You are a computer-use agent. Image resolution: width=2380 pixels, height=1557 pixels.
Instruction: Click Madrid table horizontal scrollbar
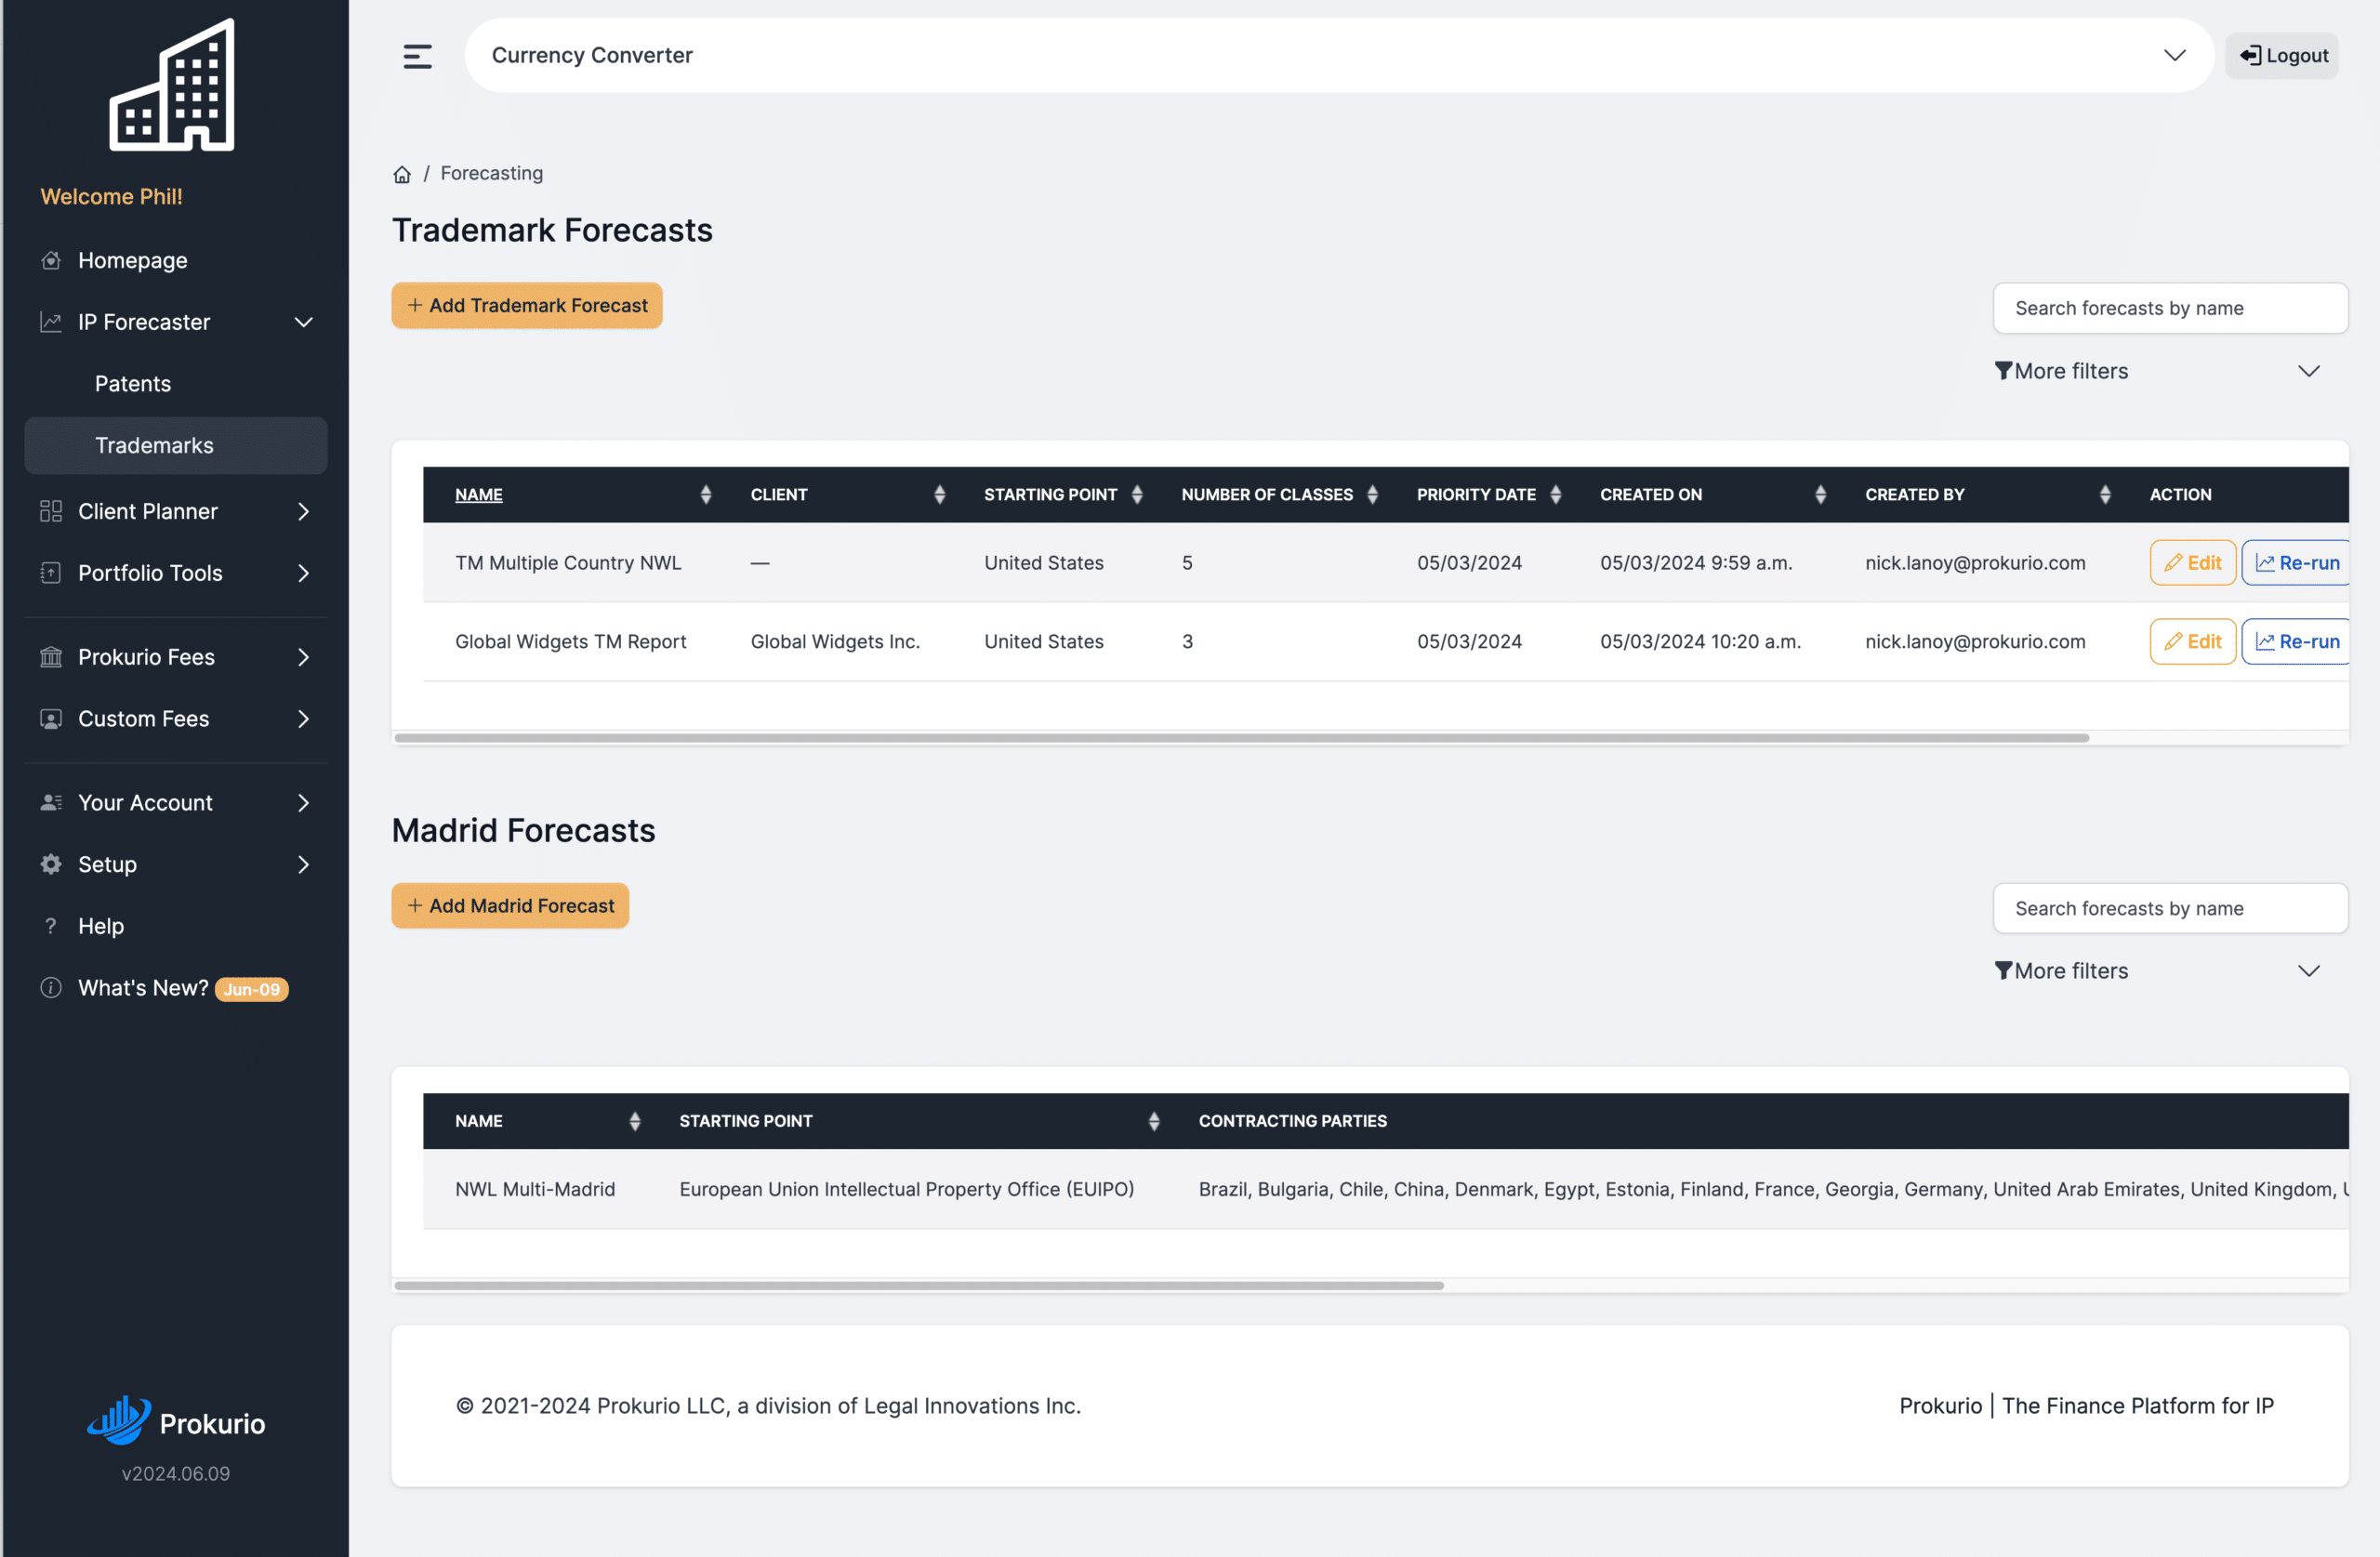919,1286
